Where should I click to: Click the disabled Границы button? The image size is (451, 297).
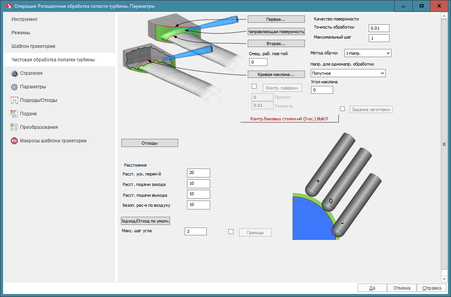click(x=255, y=233)
